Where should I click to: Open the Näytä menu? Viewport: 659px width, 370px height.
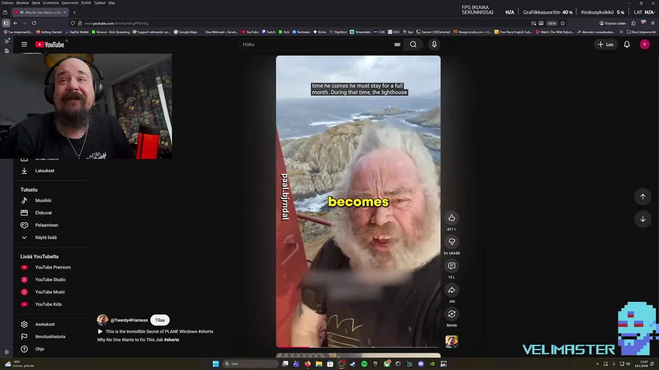pyautogui.click(x=36, y=3)
